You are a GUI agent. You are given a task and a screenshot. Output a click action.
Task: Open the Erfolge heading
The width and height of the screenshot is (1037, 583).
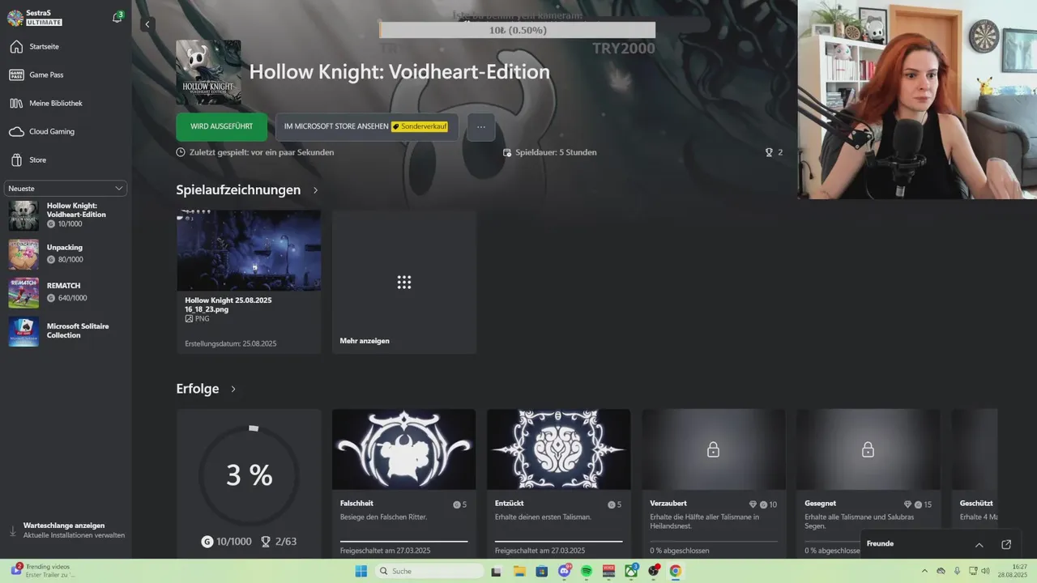coord(198,389)
